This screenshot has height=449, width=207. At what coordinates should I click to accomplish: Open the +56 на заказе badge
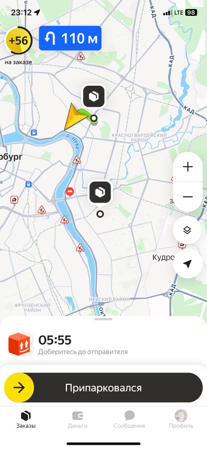19,41
